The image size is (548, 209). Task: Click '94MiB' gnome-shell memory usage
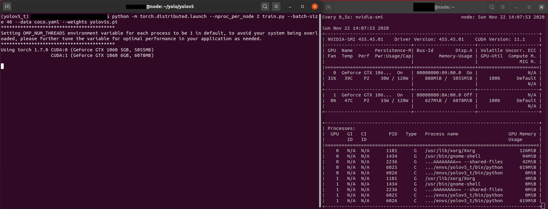click(529, 156)
